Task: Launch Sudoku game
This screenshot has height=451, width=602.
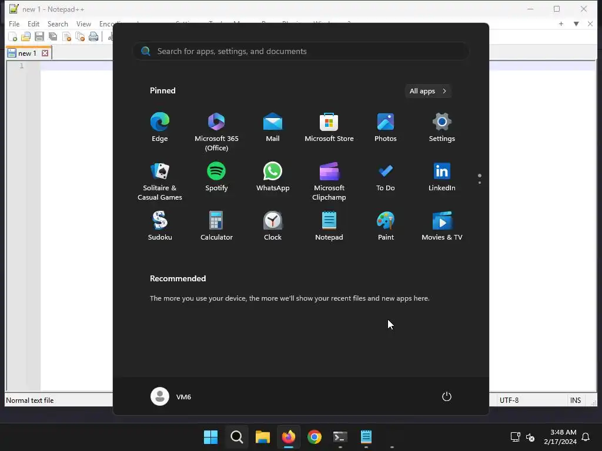Action: 160,226
